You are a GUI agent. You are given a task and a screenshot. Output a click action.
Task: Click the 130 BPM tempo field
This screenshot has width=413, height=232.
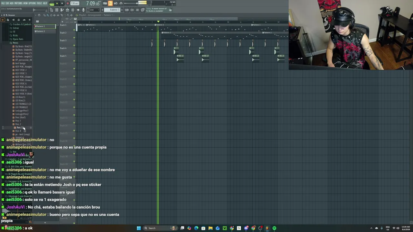75,4
